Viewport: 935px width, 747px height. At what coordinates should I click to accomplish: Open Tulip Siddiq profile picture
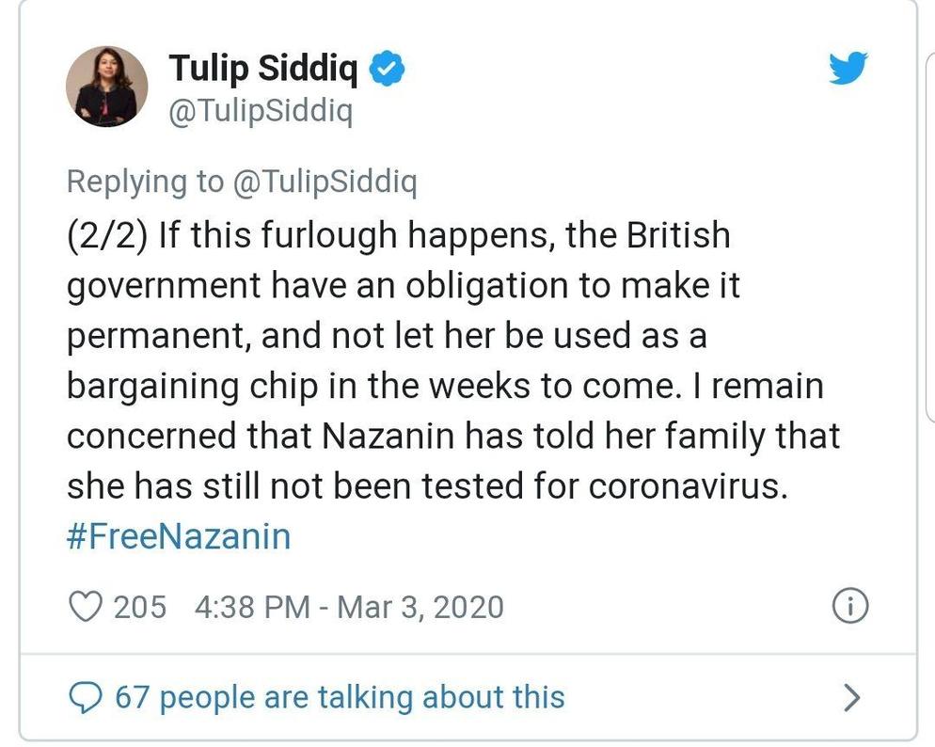[106, 87]
